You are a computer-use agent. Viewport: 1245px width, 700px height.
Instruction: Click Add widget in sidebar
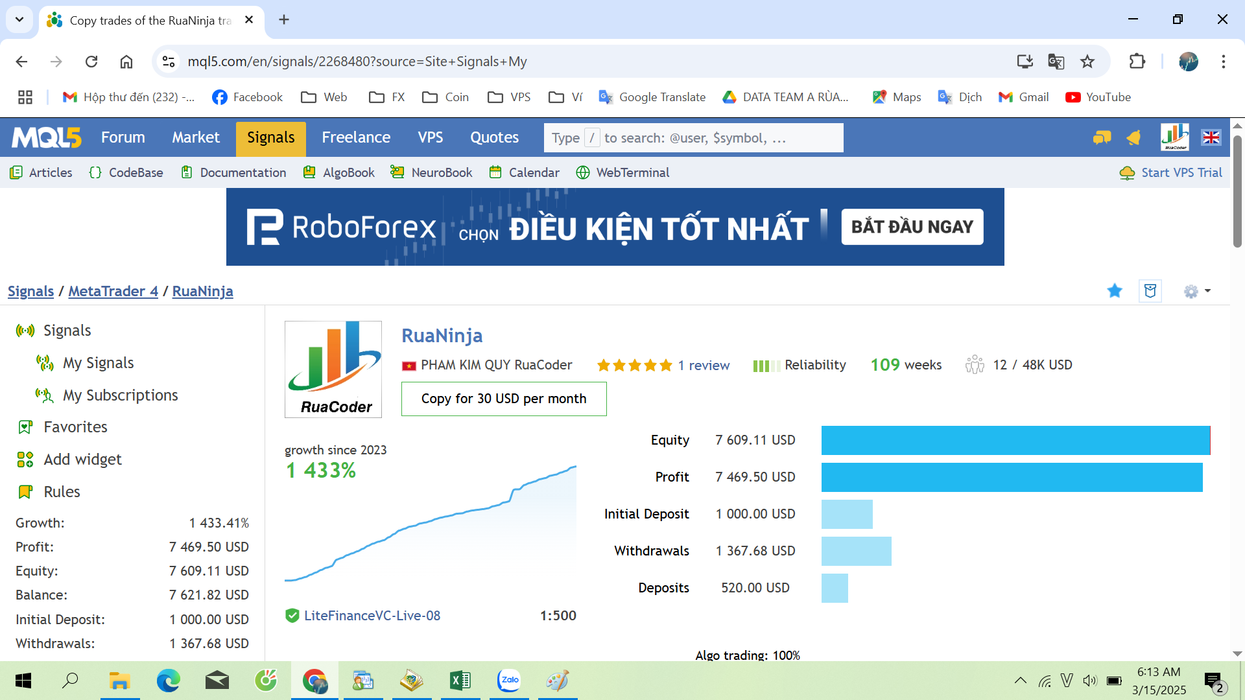tap(69, 460)
